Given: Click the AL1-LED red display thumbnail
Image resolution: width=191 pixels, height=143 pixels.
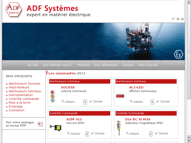Looking at the screenshot, I should tap(120, 96).
